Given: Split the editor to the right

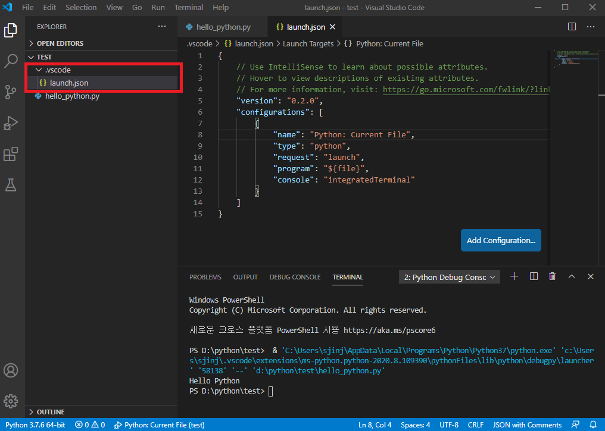Looking at the screenshot, I should pyautogui.click(x=572, y=27).
